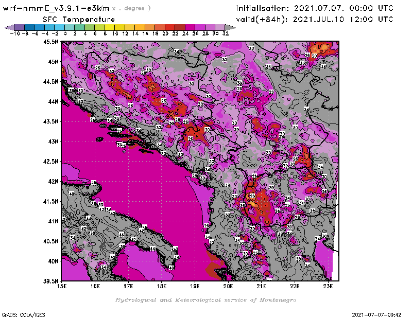The width and height of the screenshot is (412, 318).
Task: Click the gray above-32 arrow end of legend
Action: tap(230, 27)
